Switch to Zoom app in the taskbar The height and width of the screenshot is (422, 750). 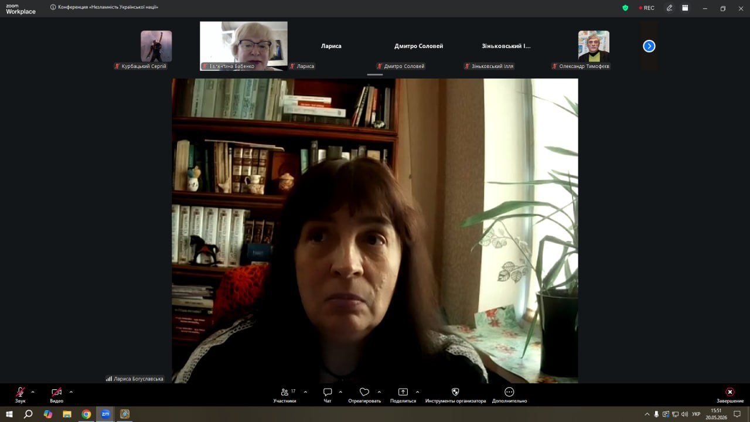pos(105,414)
